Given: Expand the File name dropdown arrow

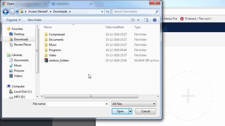Looking at the screenshot, I should pos(107,104).
